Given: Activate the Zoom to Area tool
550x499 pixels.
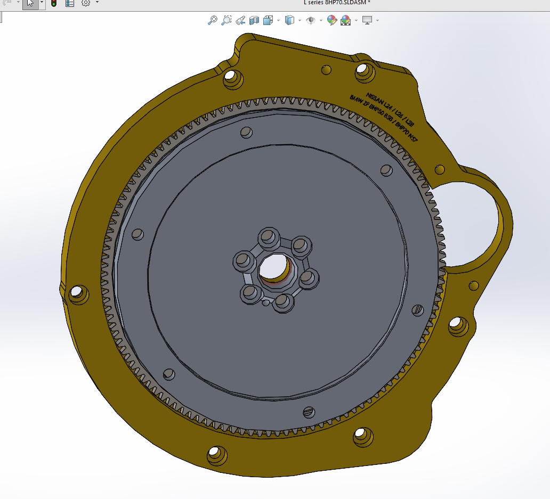Looking at the screenshot, I should tap(226, 20).
